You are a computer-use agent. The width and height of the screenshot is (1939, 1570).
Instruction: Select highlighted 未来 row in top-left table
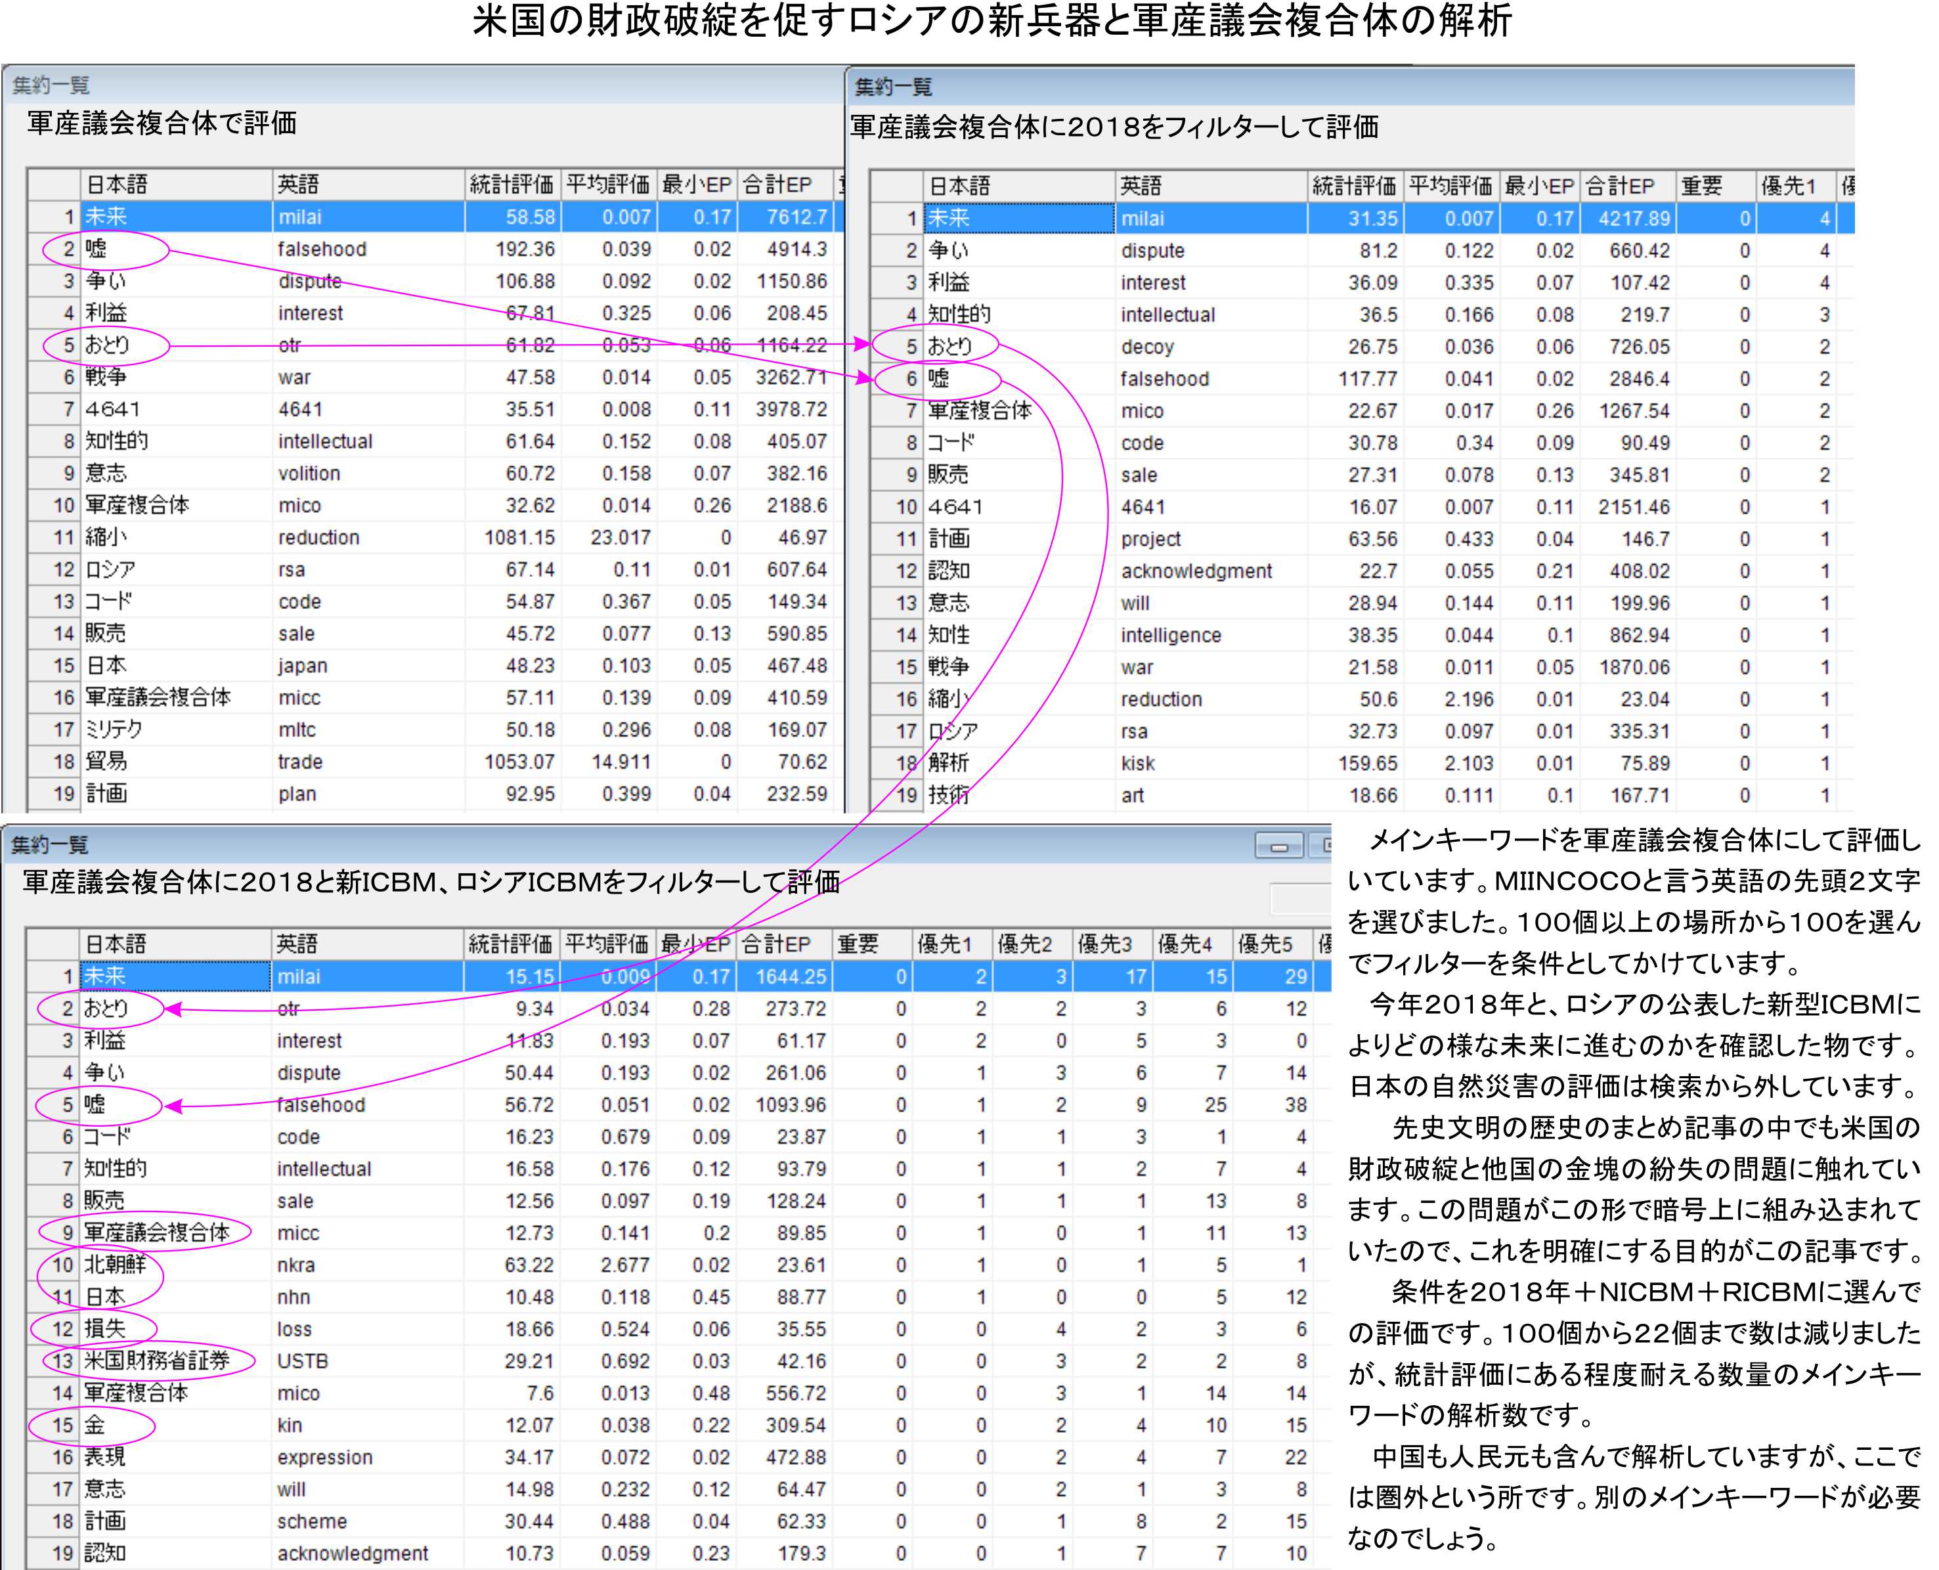tap(436, 217)
